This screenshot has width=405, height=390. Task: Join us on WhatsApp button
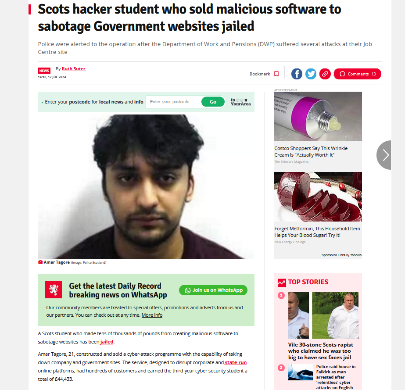[x=213, y=290]
